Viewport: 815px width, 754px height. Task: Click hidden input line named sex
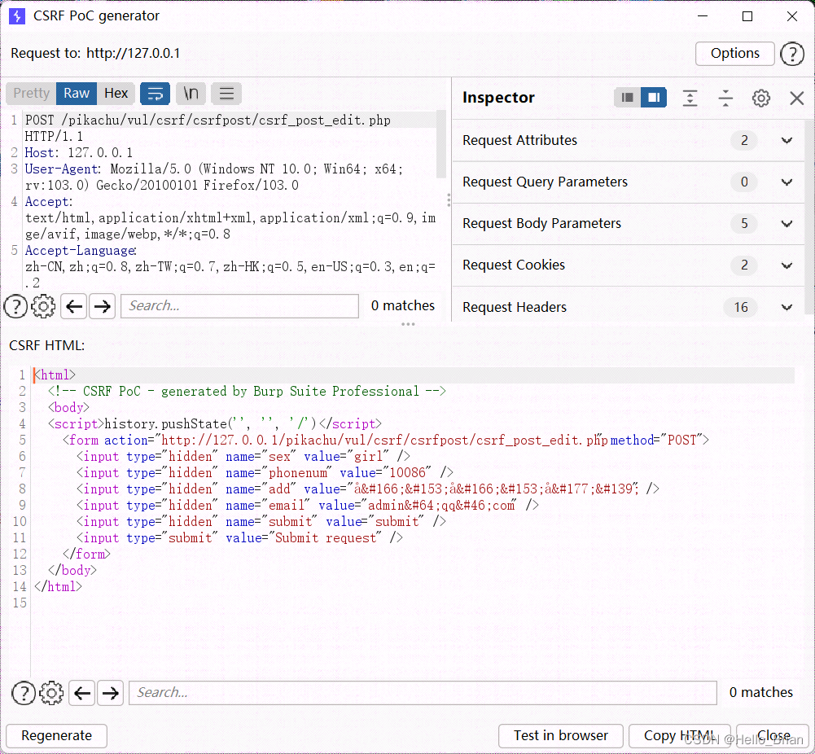pos(243,457)
